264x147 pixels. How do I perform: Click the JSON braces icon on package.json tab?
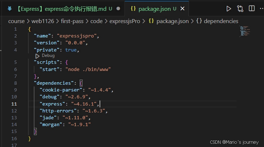coord(133,9)
